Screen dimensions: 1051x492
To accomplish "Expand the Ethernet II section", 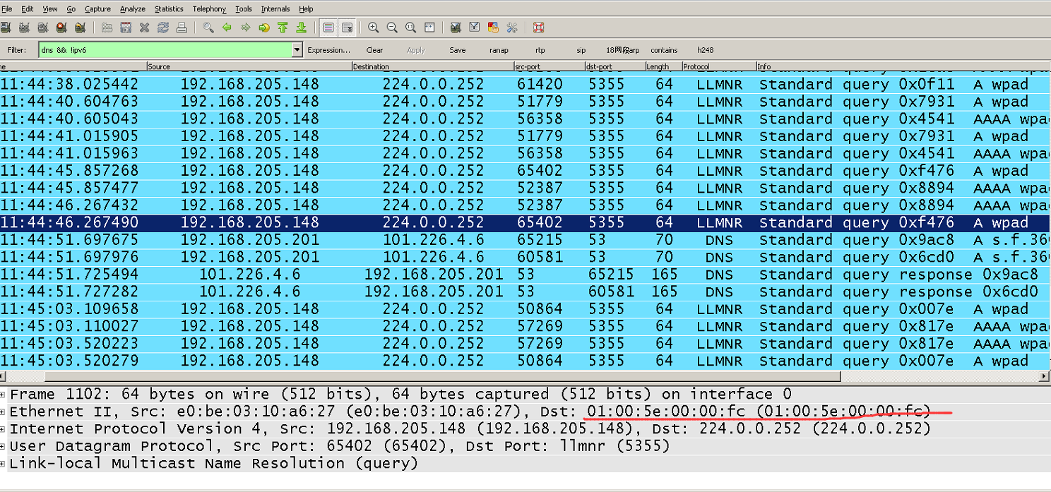I will point(4,412).
